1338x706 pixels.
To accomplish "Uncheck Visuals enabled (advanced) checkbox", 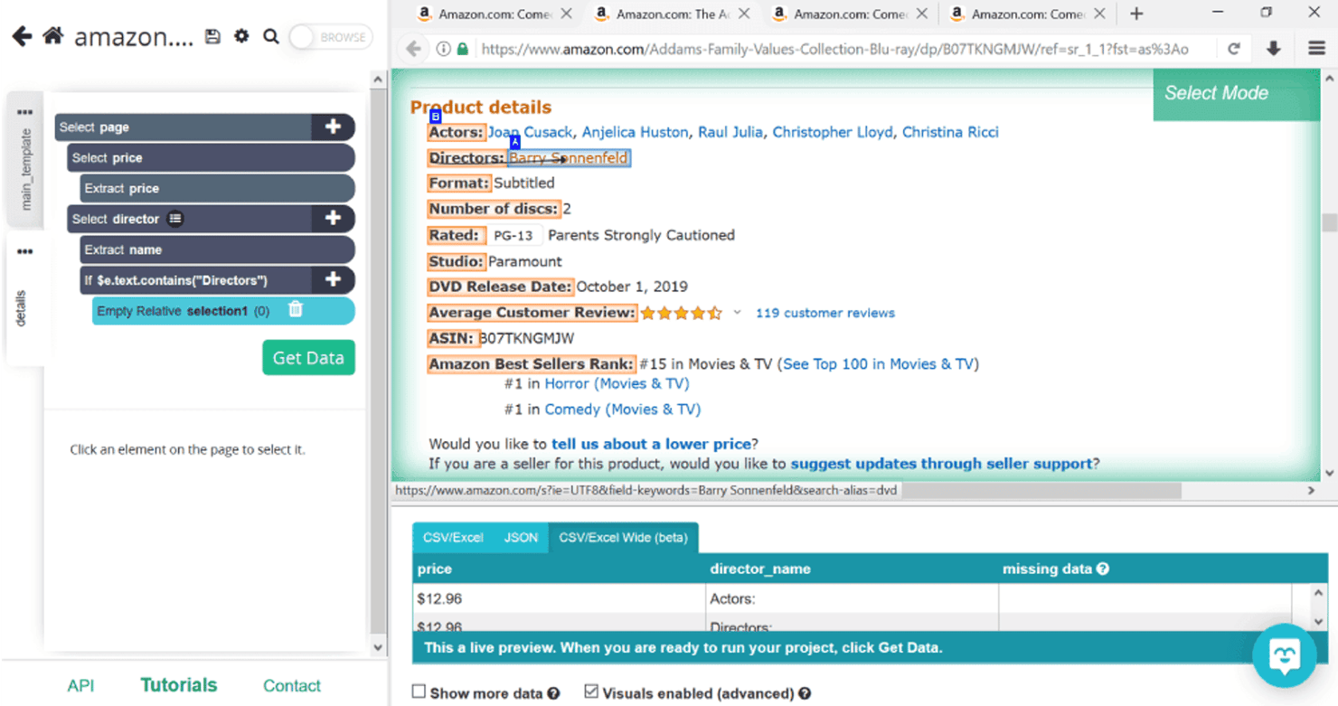I will point(591,692).
